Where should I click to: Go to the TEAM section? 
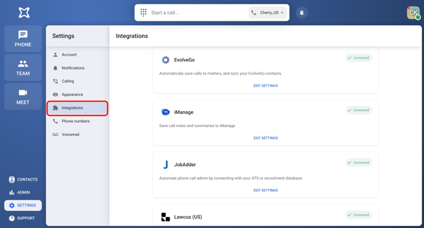point(23,68)
